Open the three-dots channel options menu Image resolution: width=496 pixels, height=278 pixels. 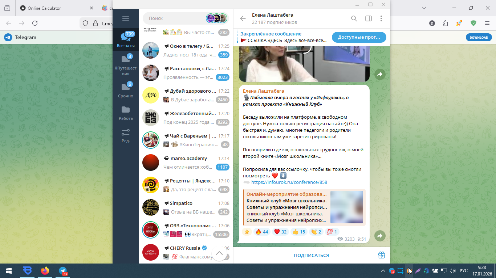[381, 18]
